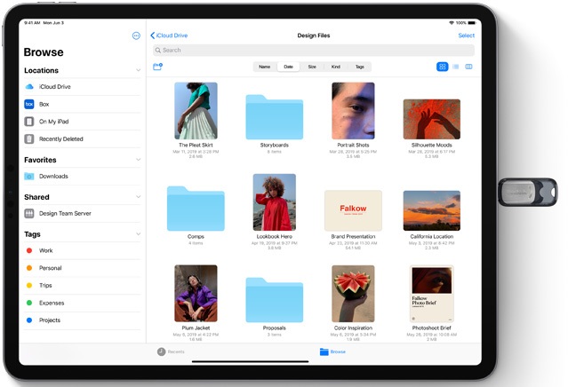Go back to iCloud Drive

coord(170,36)
